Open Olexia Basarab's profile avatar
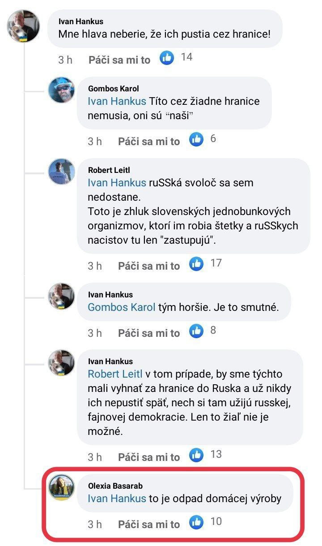The height and width of the screenshot is (546, 322). click(x=61, y=488)
